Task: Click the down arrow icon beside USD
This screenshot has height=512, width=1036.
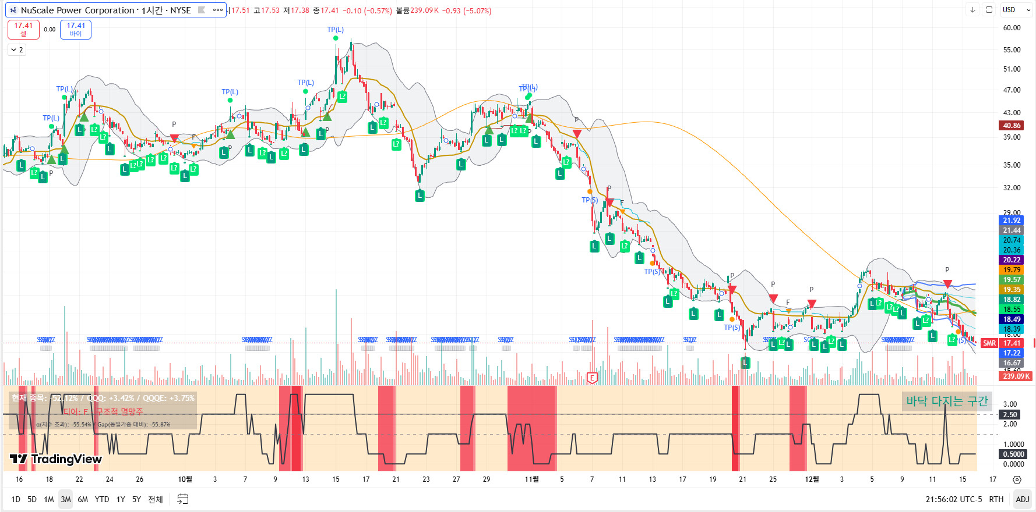Action: [x=972, y=10]
